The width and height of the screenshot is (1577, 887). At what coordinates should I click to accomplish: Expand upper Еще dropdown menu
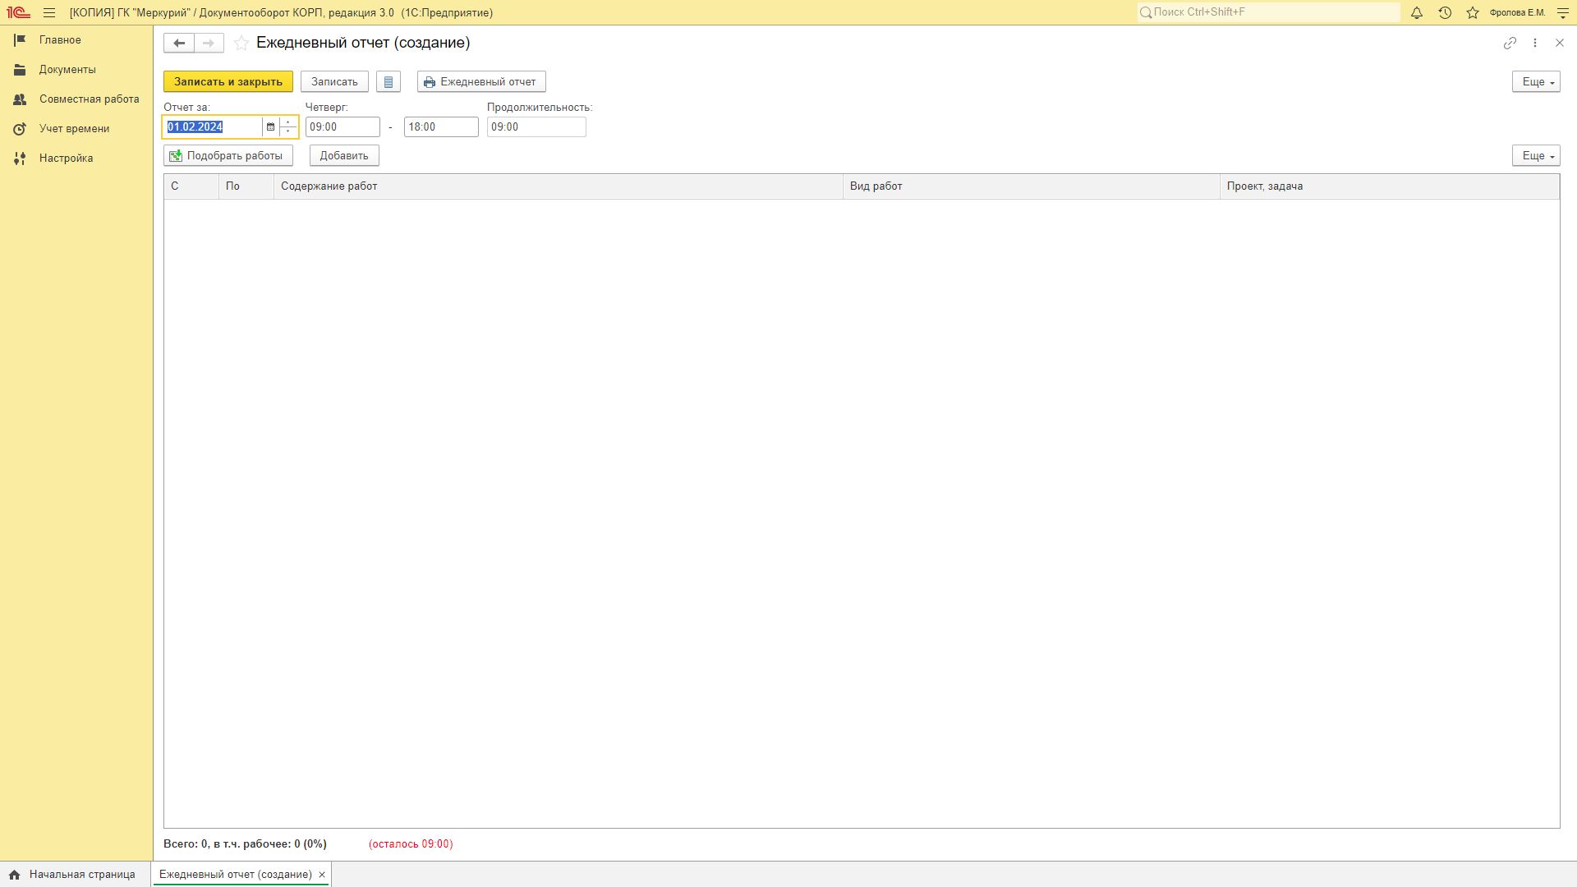(x=1536, y=82)
